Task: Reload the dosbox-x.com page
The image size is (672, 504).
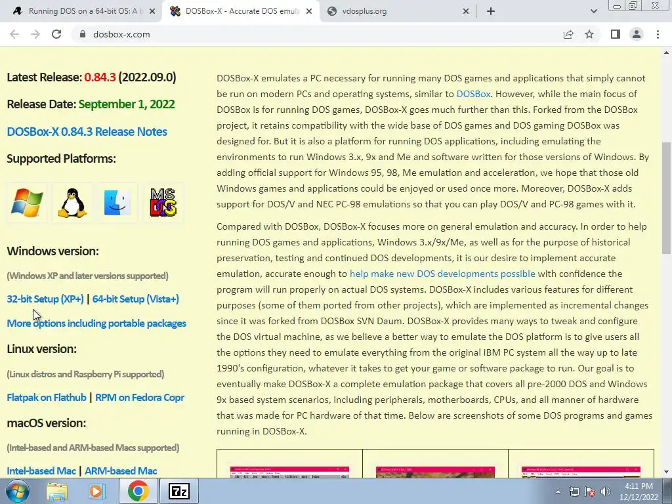Action: click(x=56, y=34)
